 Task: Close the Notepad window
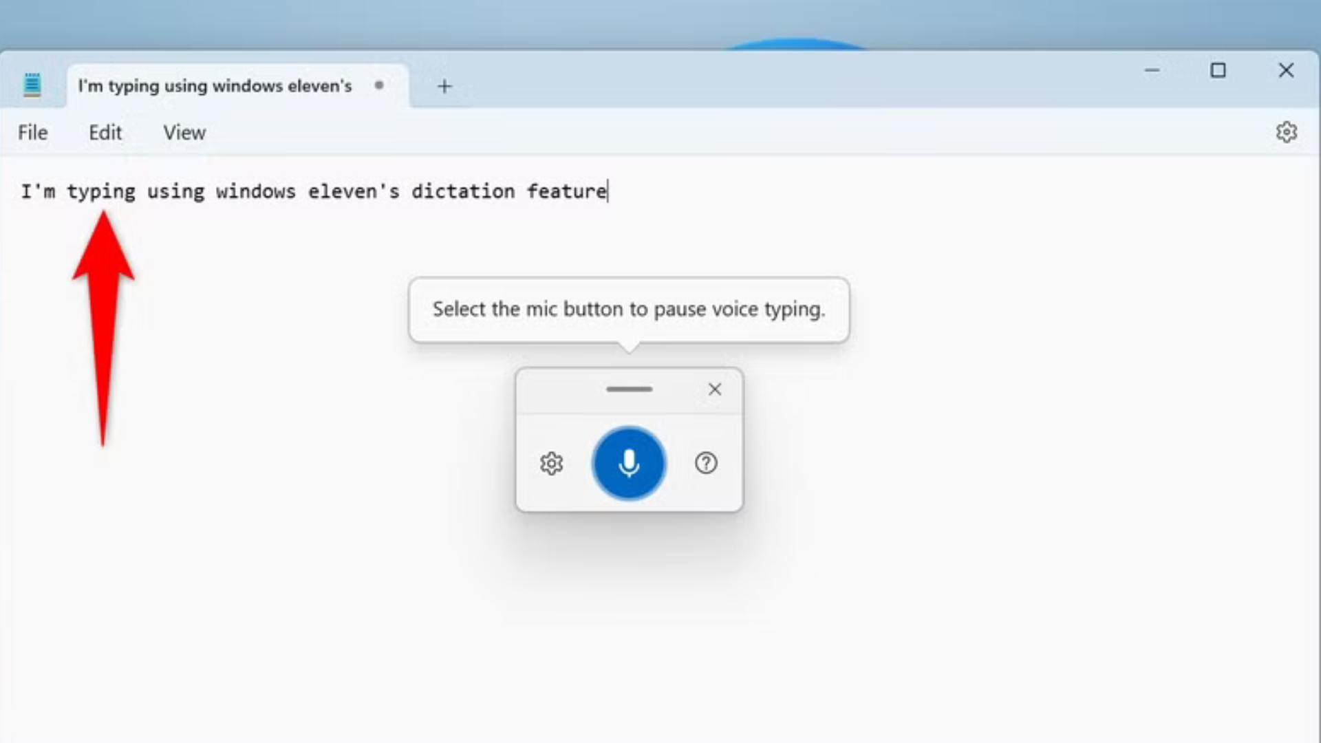coord(1286,70)
